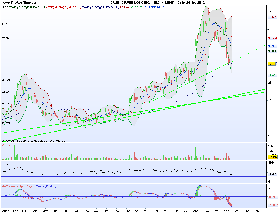Click the 22.004 horizontal level label

pos(6,92)
